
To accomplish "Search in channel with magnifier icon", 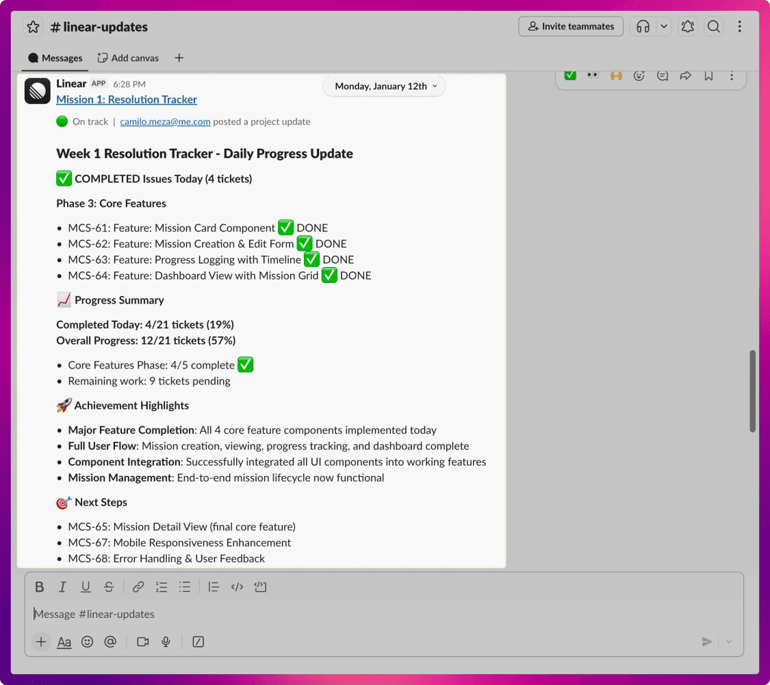I will (x=713, y=27).
